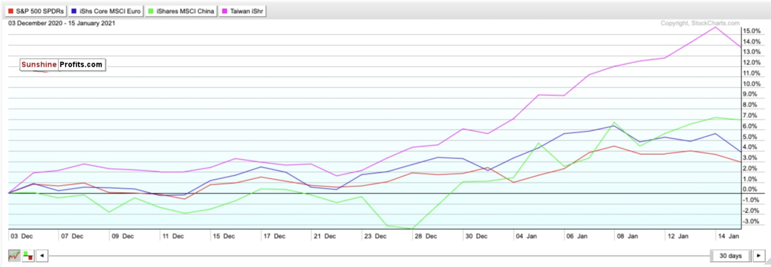
Task: Click the red S&P 500 color swatch
Action: (x=11, y=11)
